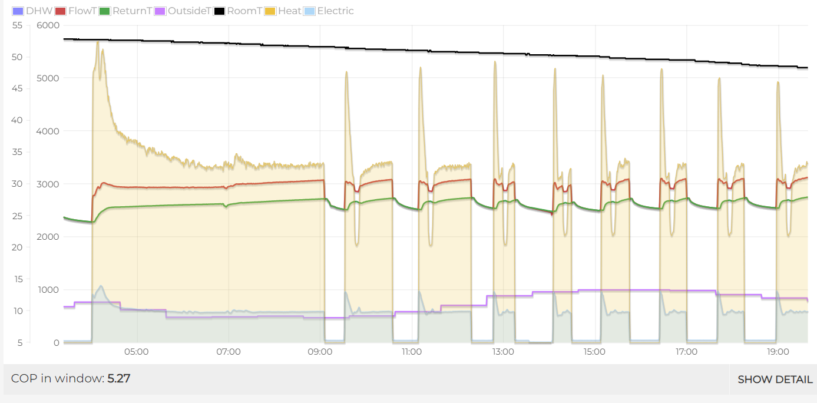
Task: Click the blue DHW legend color swatch
Action: tap(18, 11)
